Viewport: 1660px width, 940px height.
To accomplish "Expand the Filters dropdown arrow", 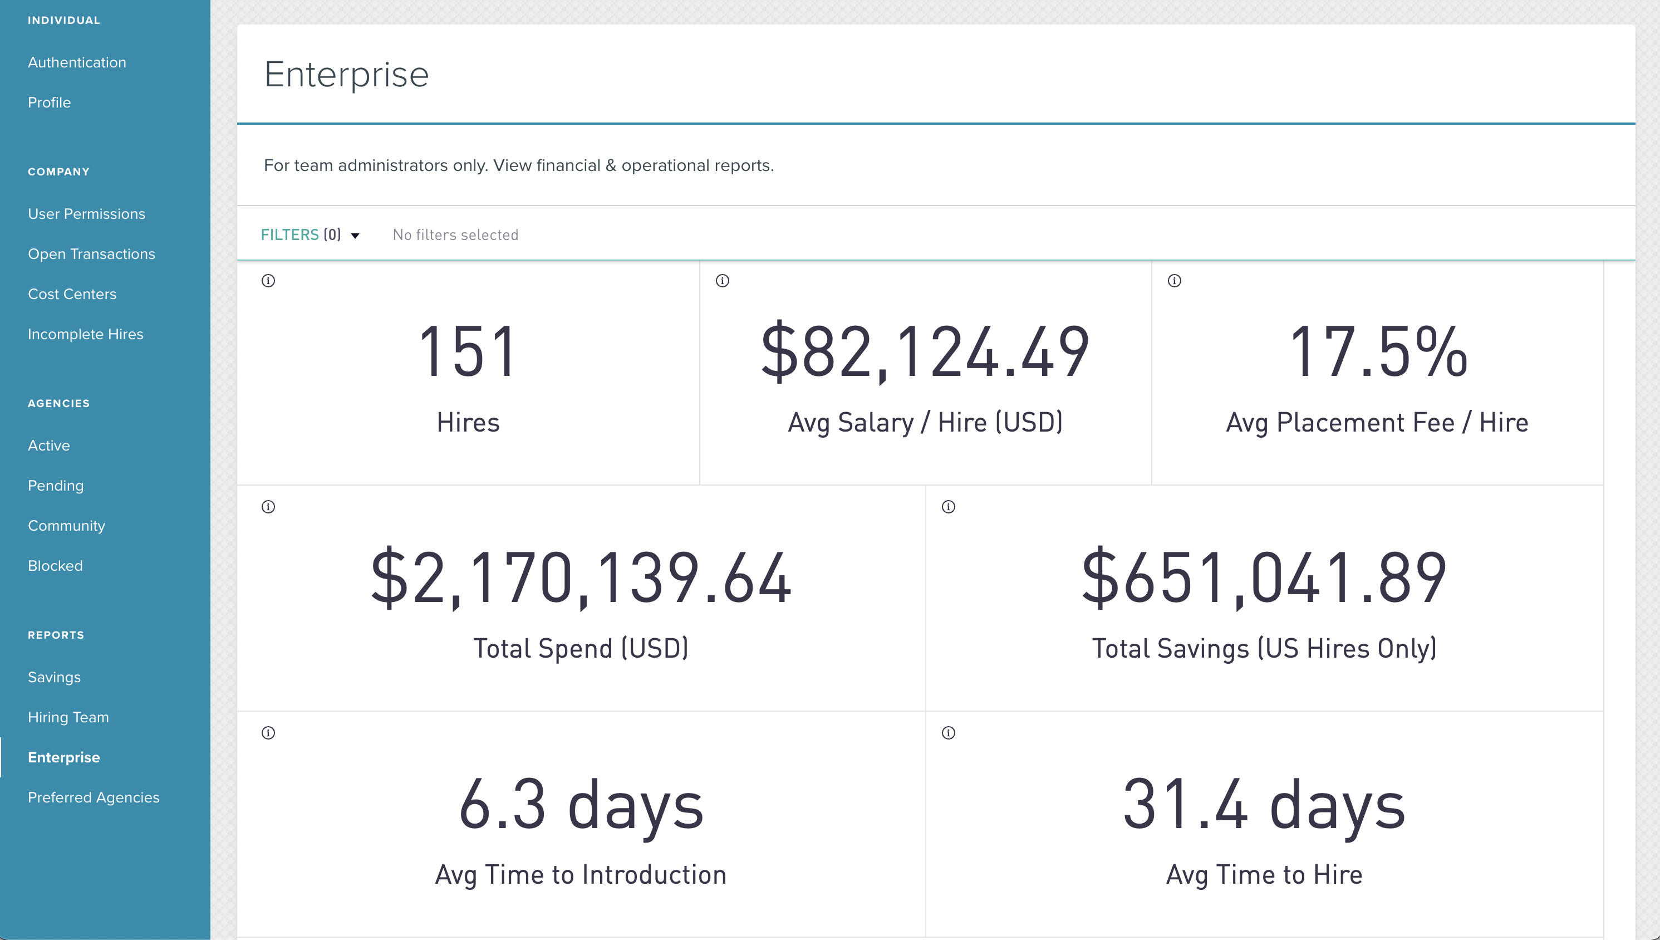I will click(x=355, y=236).
